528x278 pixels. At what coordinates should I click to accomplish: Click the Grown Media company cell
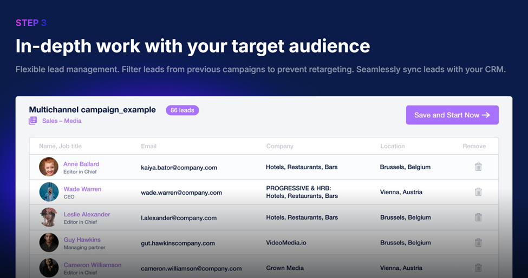[285, 268]
